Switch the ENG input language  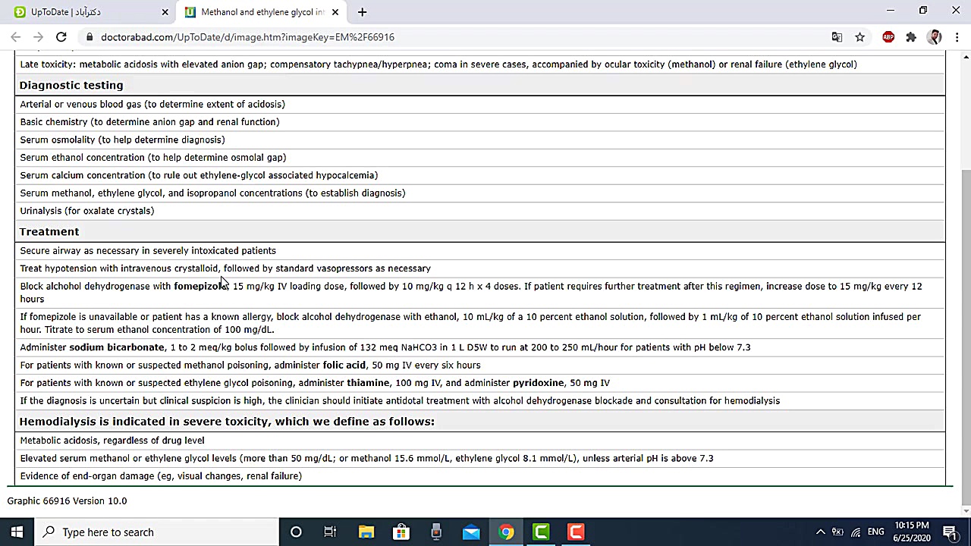876,532
